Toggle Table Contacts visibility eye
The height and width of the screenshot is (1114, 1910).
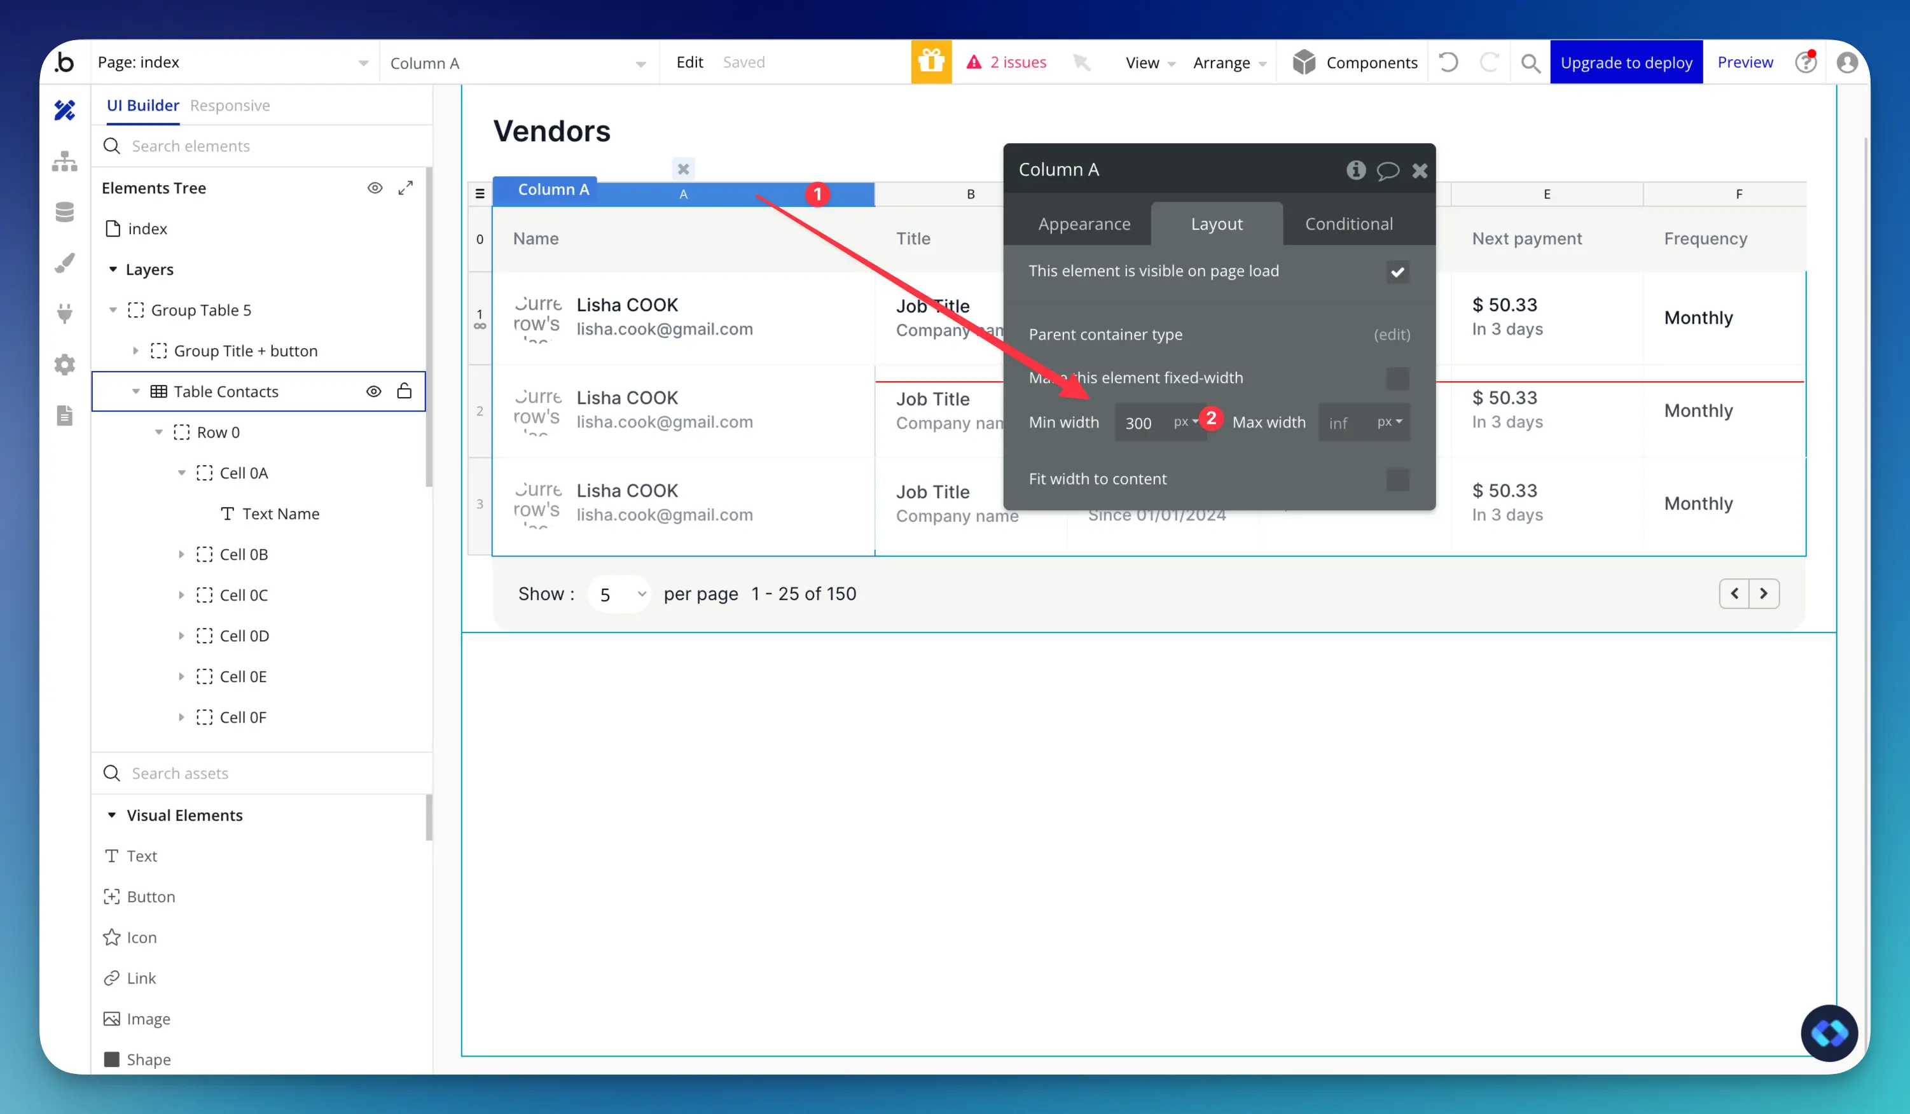coord(373,391)
